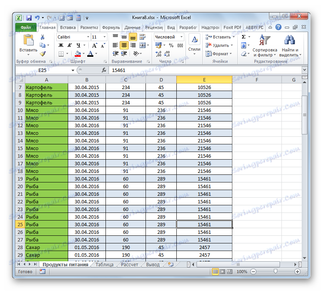The height and width of the screenshot is (291, 323).
Task: Apply accounting number format icon
Action: tap(158, 45)
